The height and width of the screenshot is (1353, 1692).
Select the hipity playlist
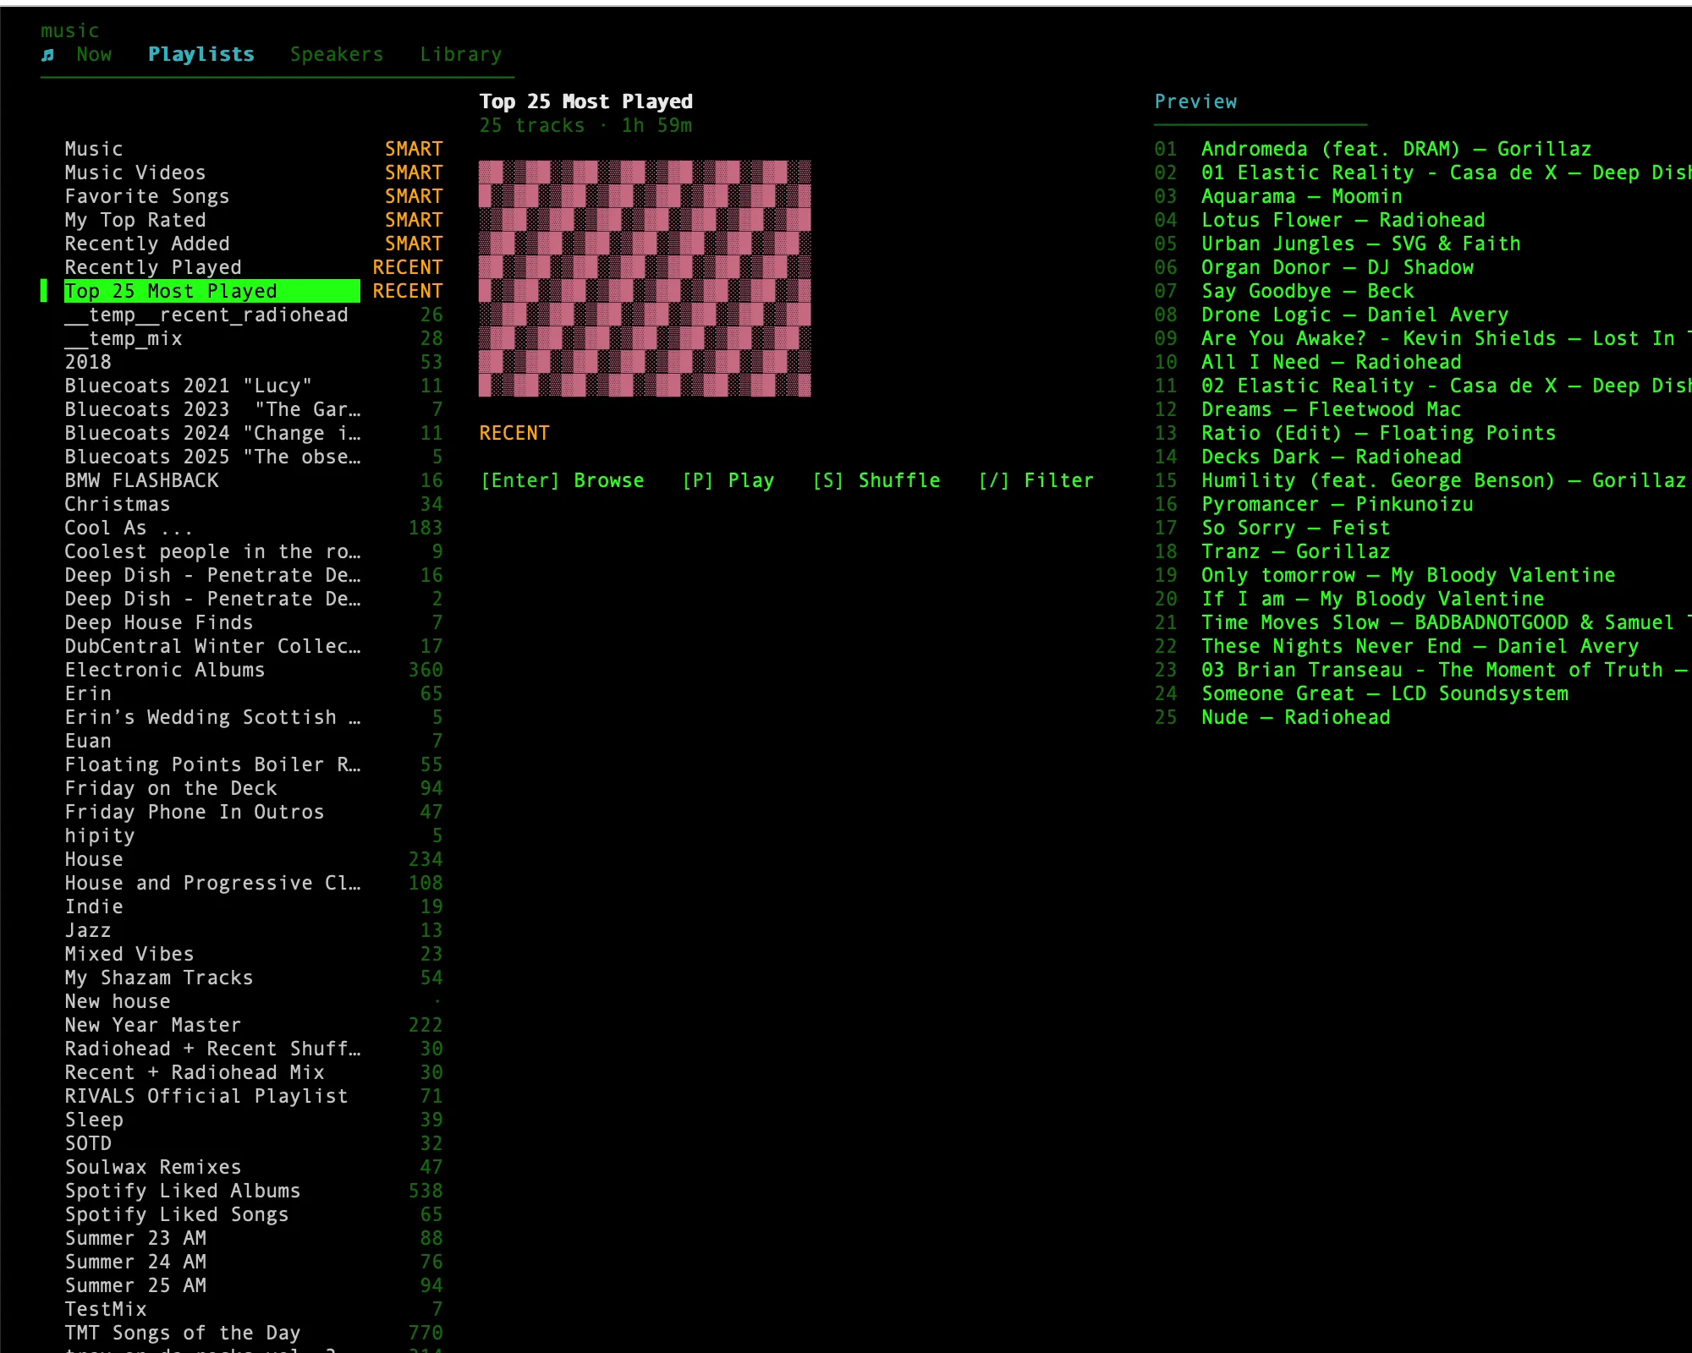[x=254, y=835]
